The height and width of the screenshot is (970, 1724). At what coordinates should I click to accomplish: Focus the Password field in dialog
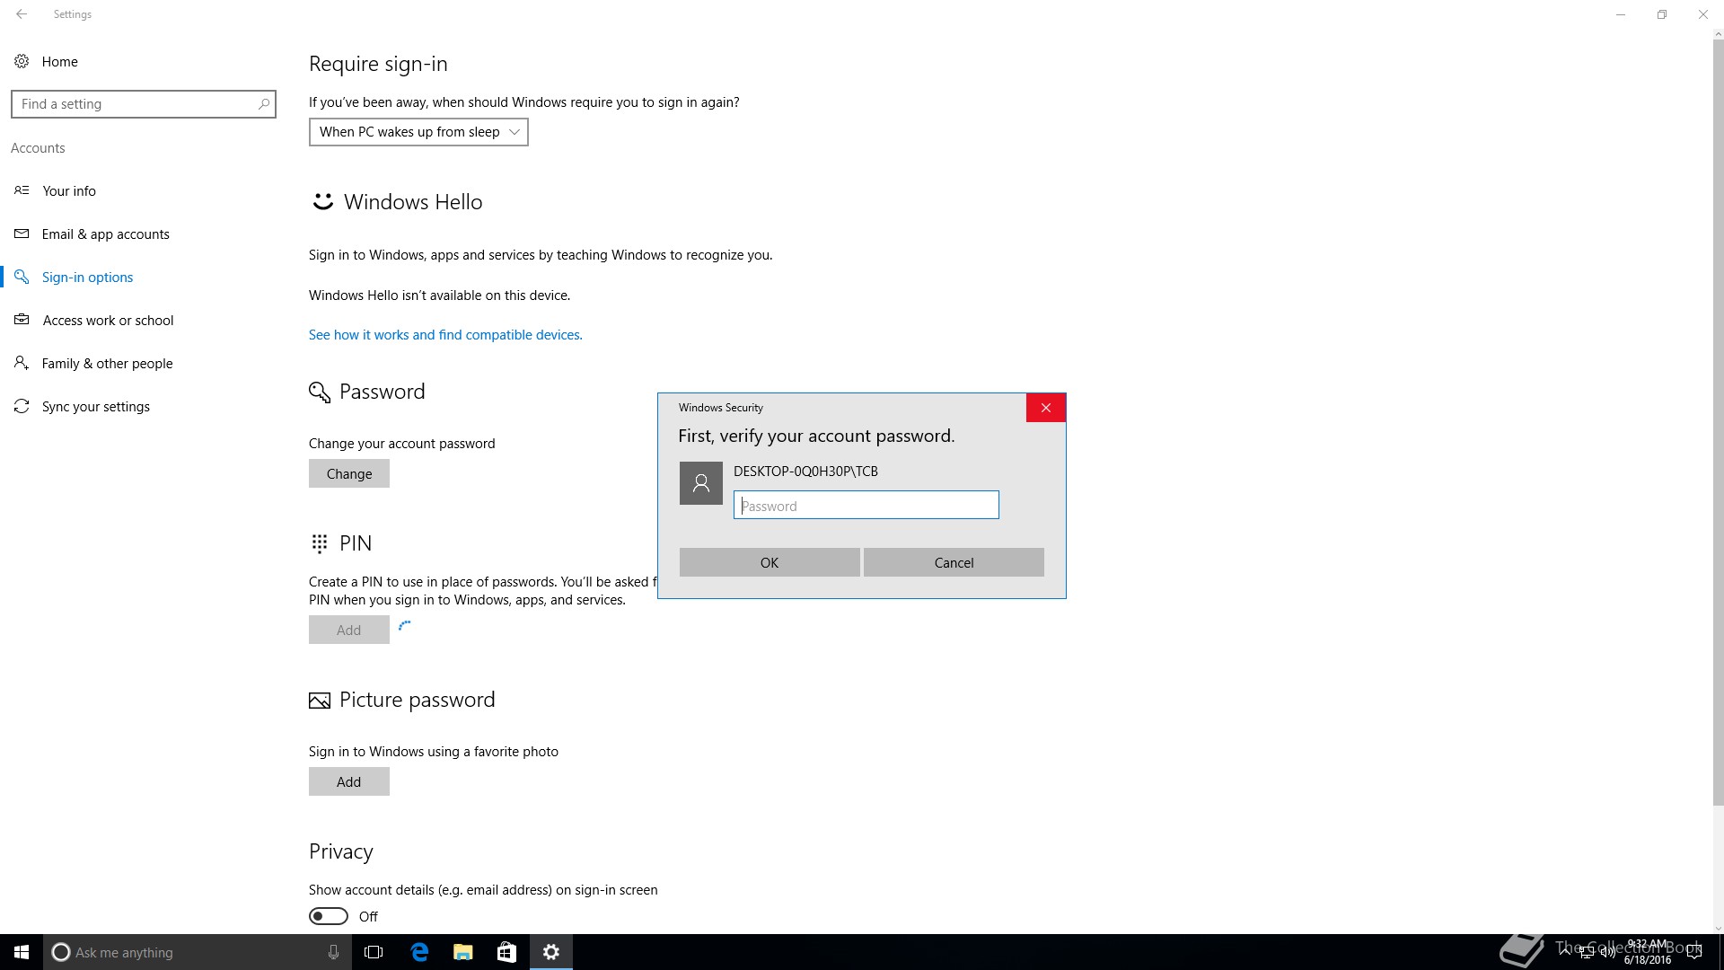pyautogui.click(x=866, y=505)
